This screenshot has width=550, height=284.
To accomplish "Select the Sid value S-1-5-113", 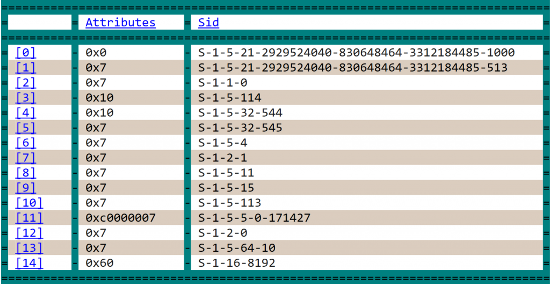I will coord(230,203).
